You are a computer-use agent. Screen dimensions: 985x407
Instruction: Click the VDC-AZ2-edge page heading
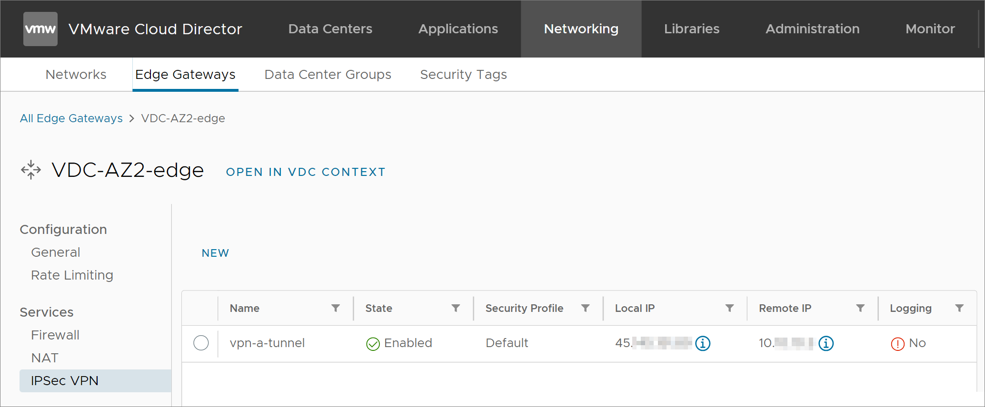click(x=128, y=170)
